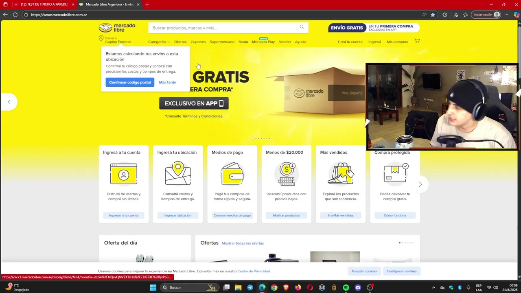Open a new browser tab with plus

coord(147,4)
